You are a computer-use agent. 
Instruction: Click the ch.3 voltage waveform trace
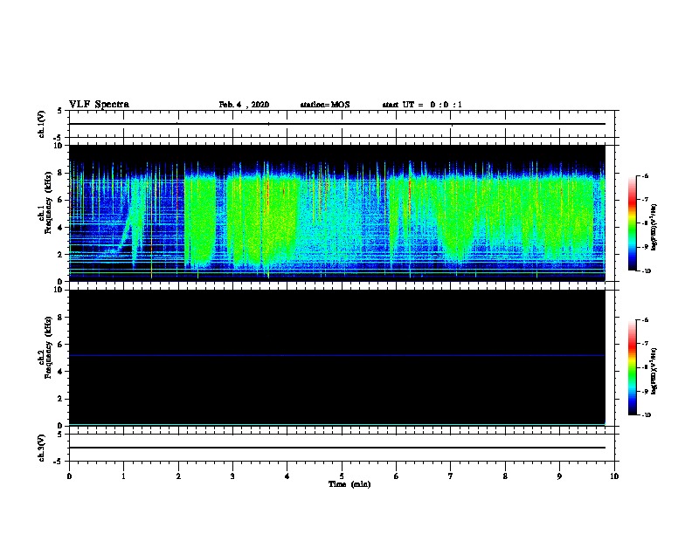(x=336, y=448)
